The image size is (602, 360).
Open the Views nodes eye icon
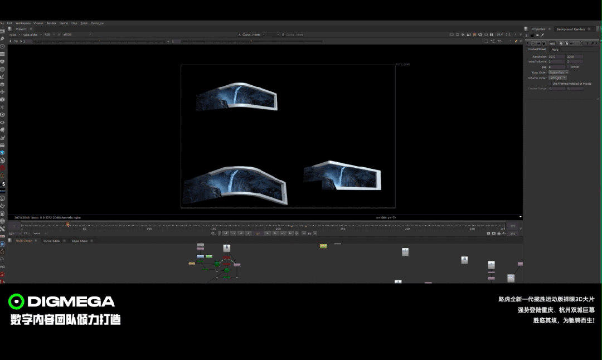tap(2, 123)
